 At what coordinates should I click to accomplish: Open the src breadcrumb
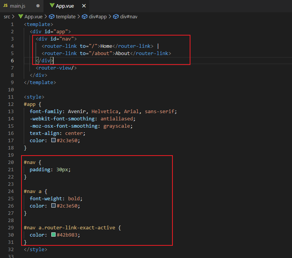[x=7, y=17]
